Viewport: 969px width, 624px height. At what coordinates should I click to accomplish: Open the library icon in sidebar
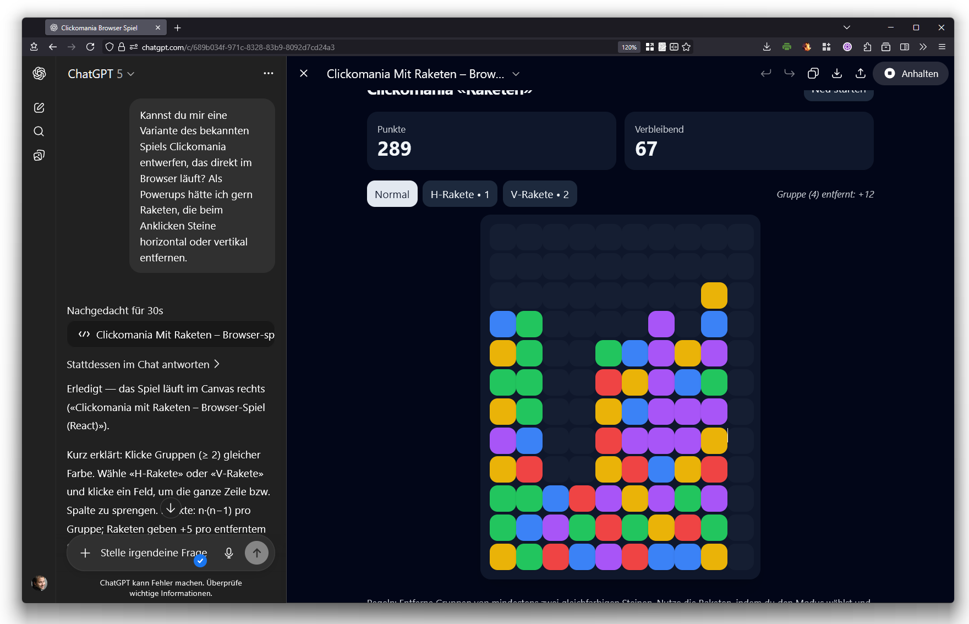point(39,156)
